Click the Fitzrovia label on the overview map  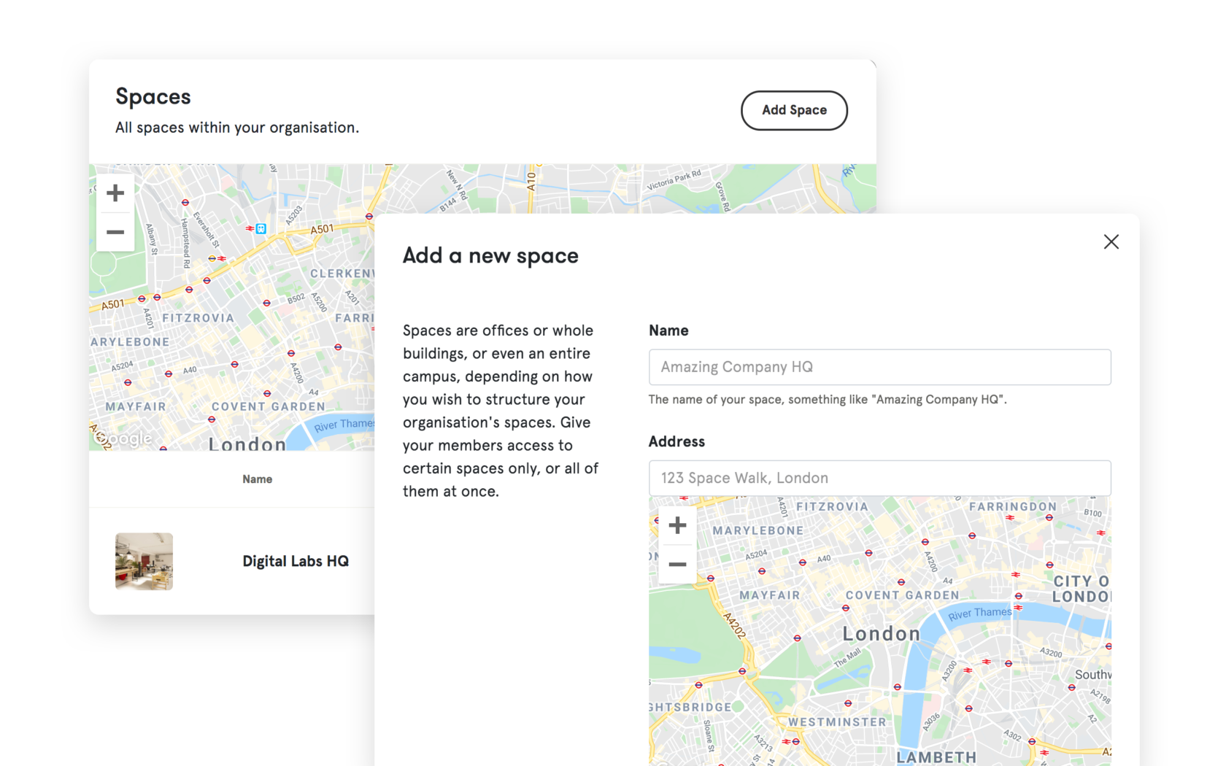pos(198,318)
